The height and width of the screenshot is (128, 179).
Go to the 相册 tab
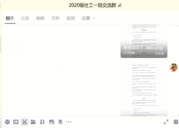[40, 18]
